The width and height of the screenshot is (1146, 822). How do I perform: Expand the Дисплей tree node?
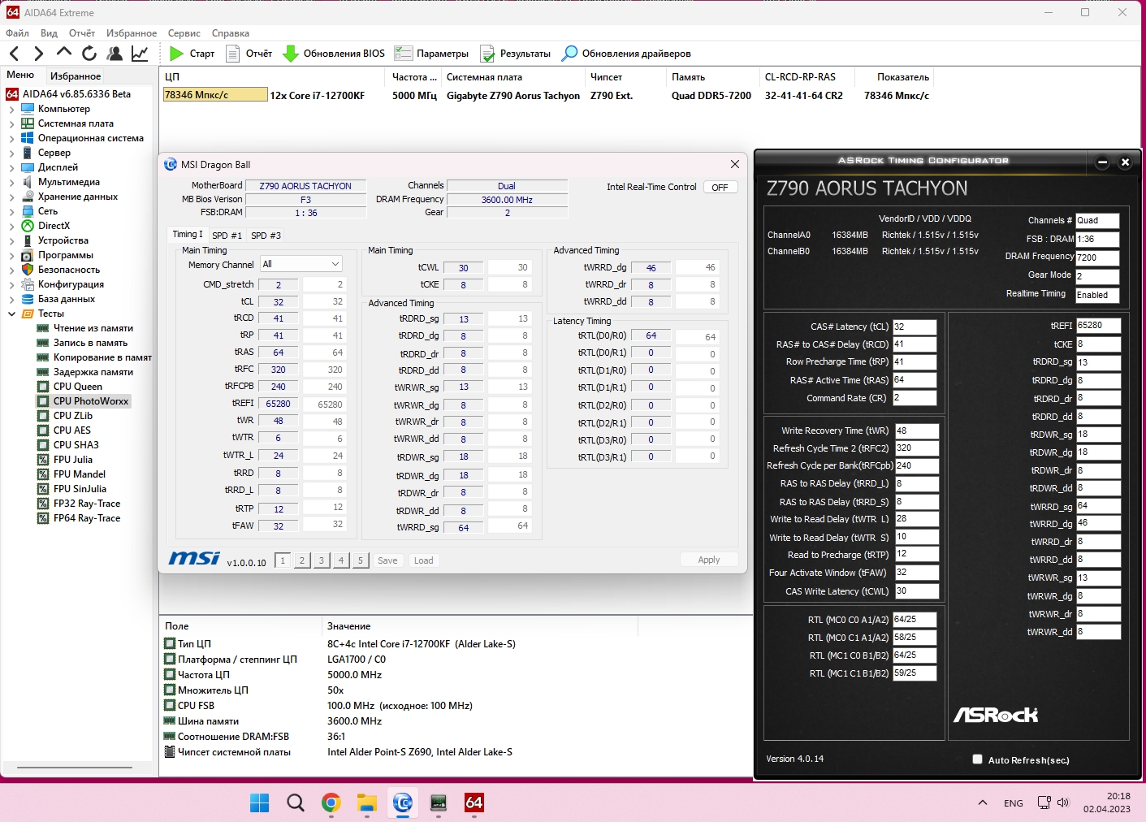11,167
